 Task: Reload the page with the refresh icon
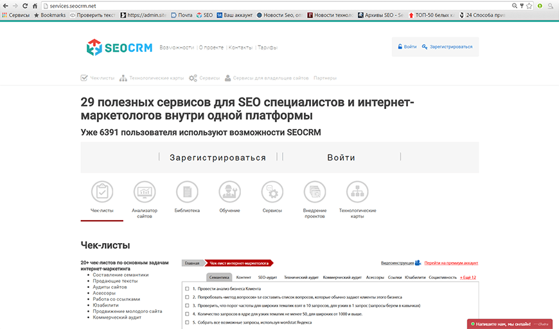[x=25, y=6]
